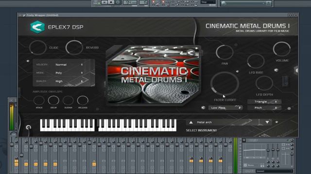Click the tempo display in the top toolbar

pos(130,2)
